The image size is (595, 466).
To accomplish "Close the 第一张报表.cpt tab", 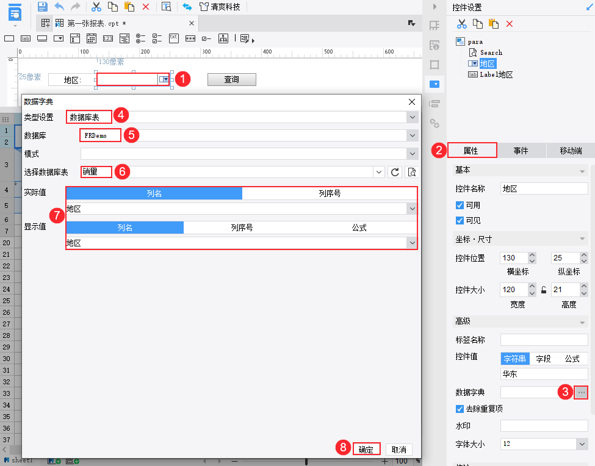I will click(192, 24).
